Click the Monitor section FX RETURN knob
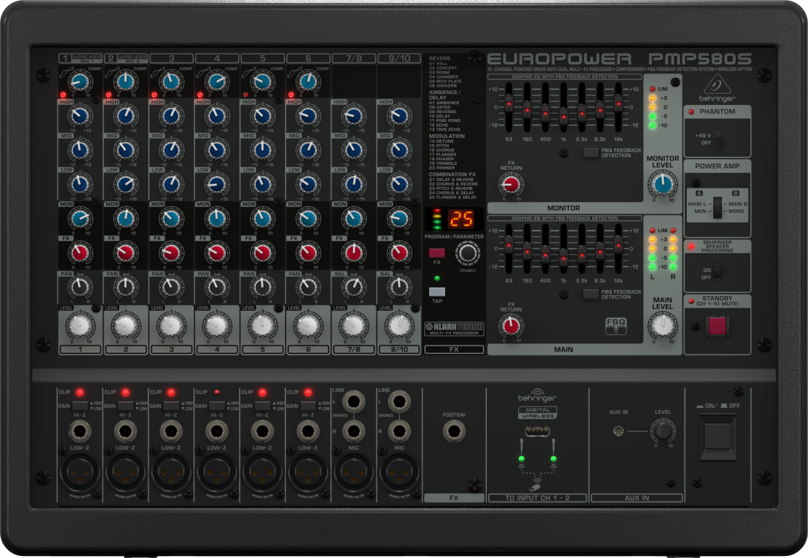Viewport: 808px width, 558px height. coord(510,183)
